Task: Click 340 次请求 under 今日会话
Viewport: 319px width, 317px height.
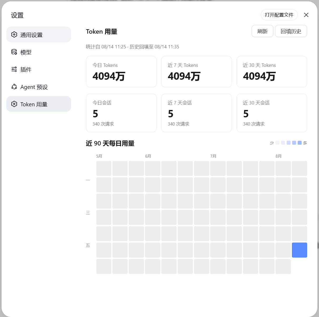Action: tap(103, 124)
